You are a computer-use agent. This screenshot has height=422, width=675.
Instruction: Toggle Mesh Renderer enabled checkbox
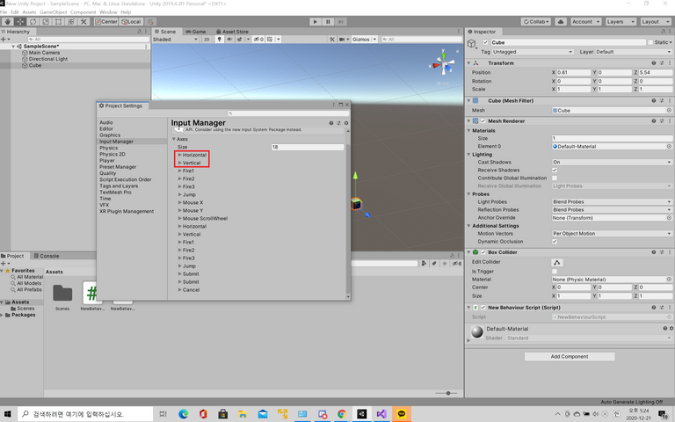(483, 121)
